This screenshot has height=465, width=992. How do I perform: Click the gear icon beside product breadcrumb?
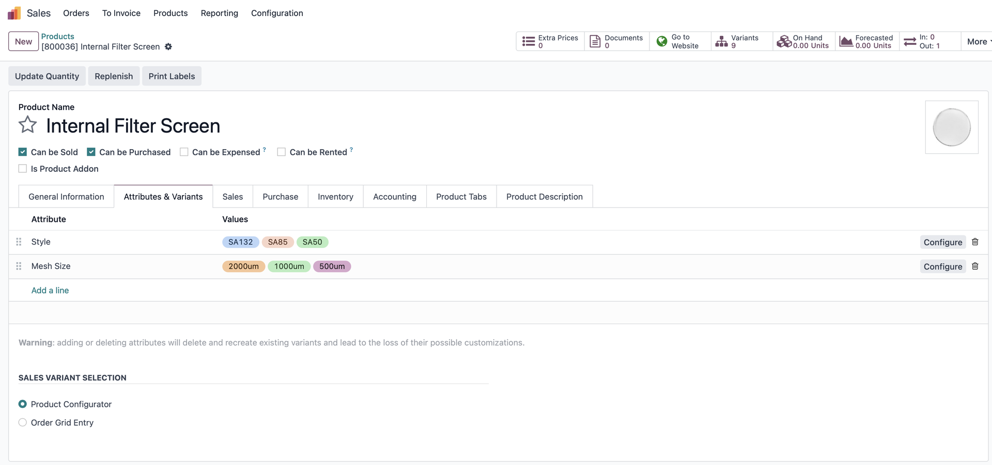tap(168, 46)
